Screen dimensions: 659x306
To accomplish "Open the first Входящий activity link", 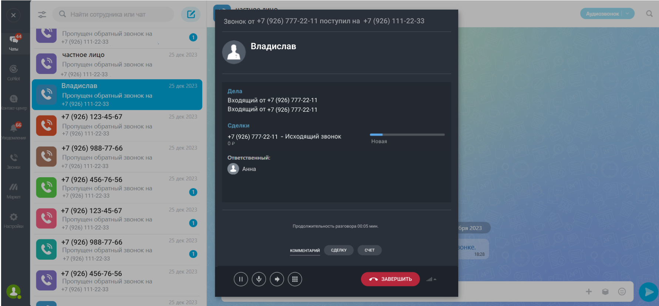I will coord(272,100).
